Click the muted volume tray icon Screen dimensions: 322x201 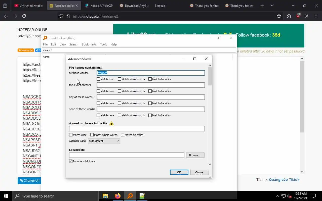pyautogui.click(x=290, y=196)
